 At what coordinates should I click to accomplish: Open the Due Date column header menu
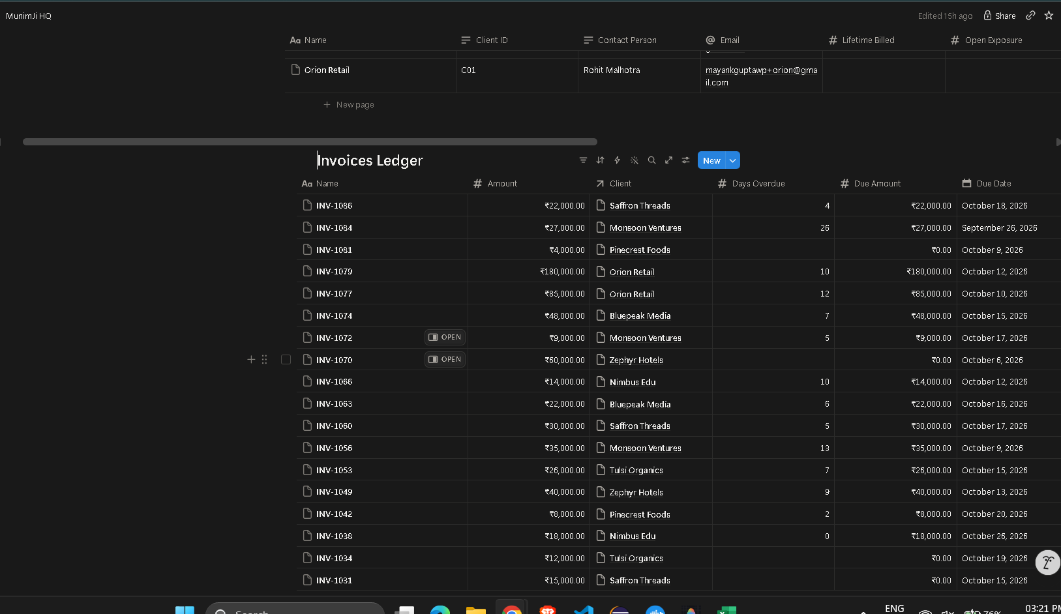1009,184
